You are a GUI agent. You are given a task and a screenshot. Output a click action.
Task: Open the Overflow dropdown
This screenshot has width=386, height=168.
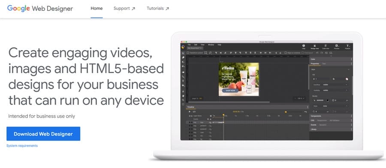[x=335, y=85]
